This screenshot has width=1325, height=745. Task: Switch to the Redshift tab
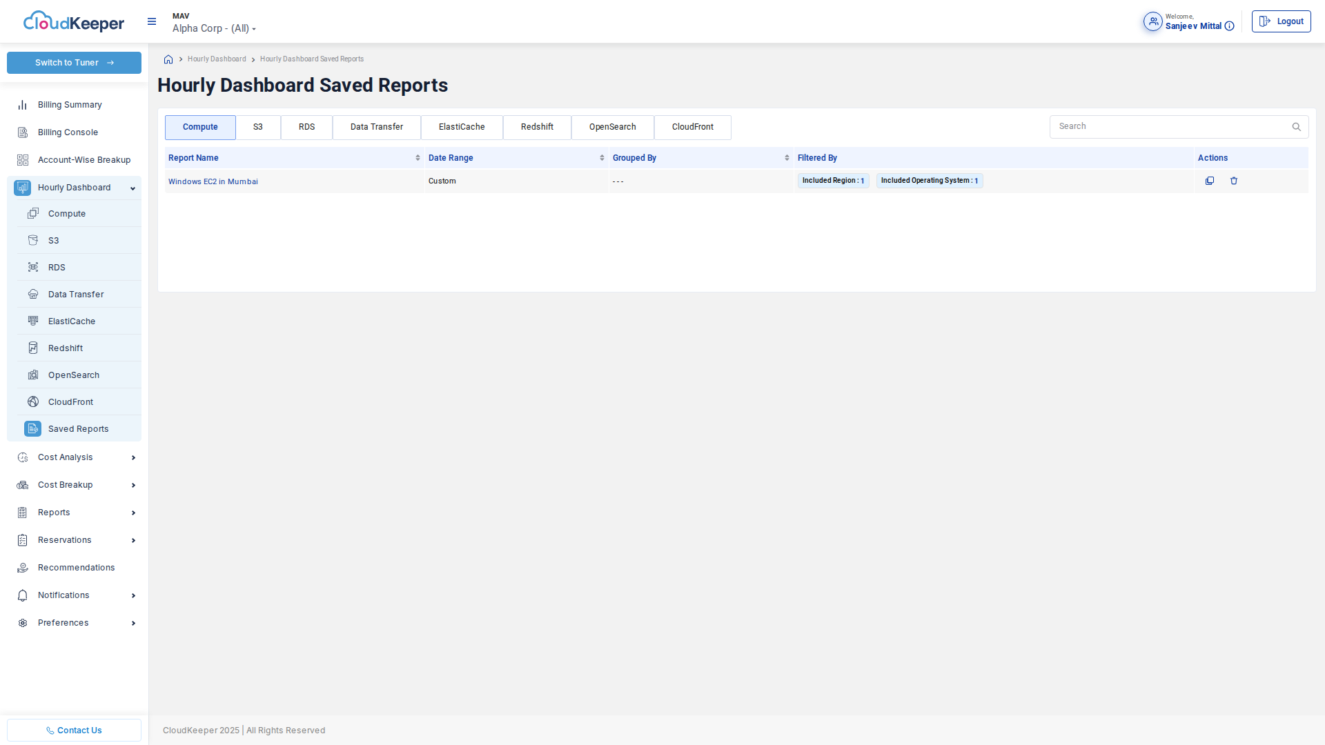[x=537, y=127]
